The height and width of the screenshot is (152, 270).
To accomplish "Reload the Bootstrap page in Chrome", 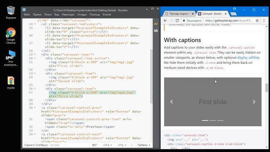I will coord(177,21).
